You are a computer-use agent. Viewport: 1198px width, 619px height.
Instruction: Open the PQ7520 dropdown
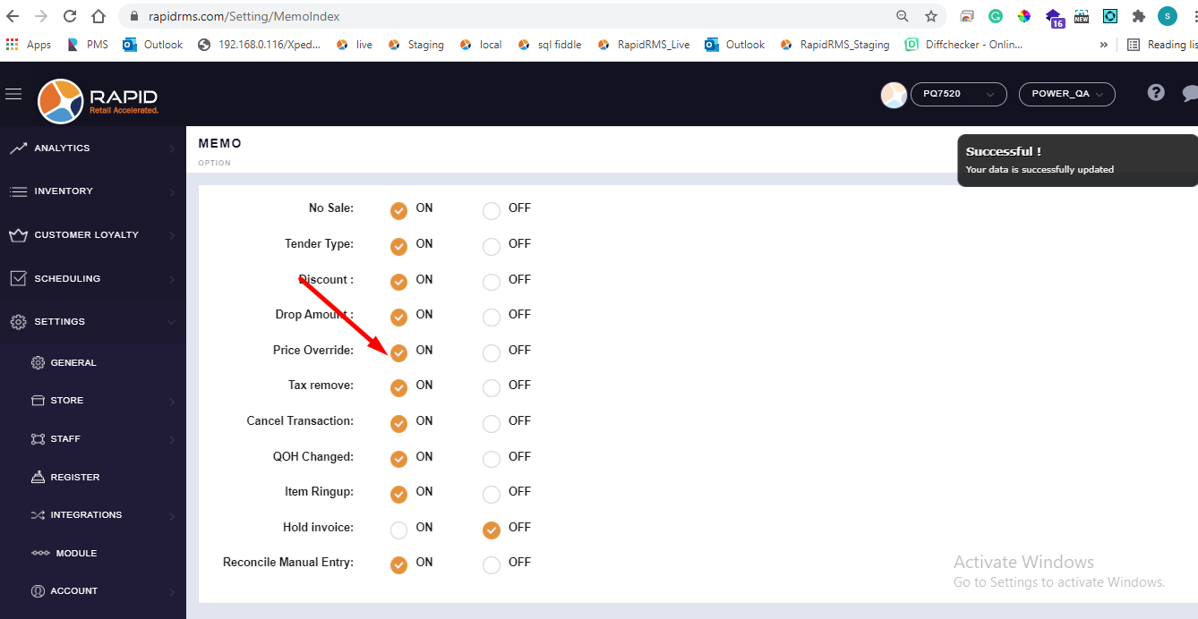958,93
